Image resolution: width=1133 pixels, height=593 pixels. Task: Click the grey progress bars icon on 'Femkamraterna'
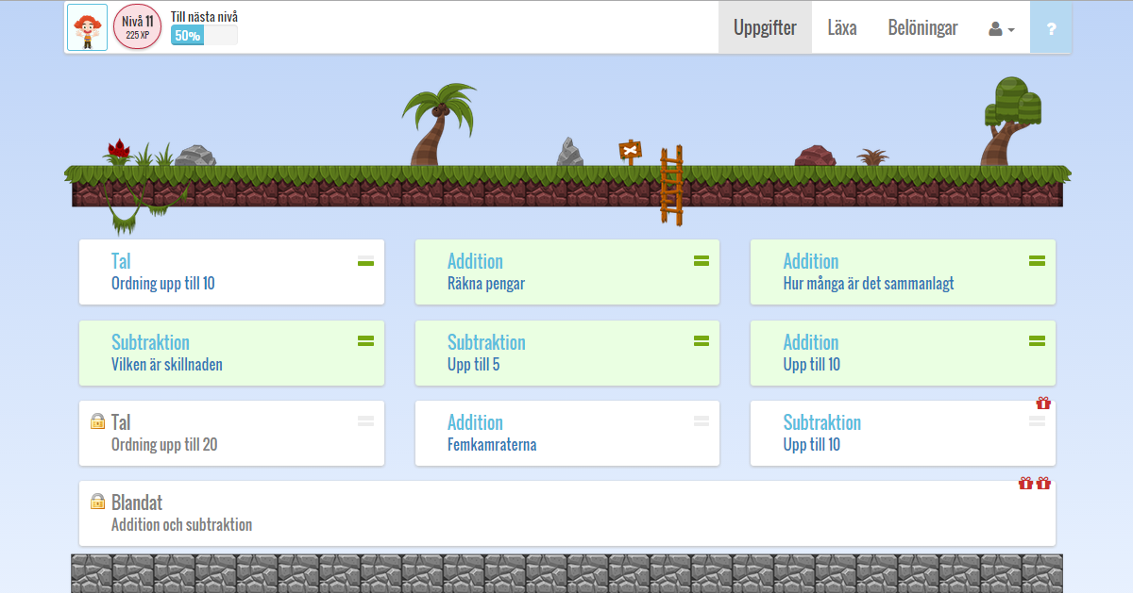coord(702,421)
